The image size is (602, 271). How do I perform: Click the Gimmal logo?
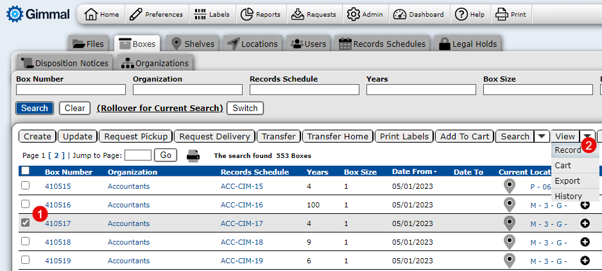pos(38,14)
